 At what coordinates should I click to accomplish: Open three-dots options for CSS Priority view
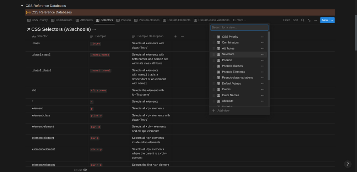tap(263, 37)
